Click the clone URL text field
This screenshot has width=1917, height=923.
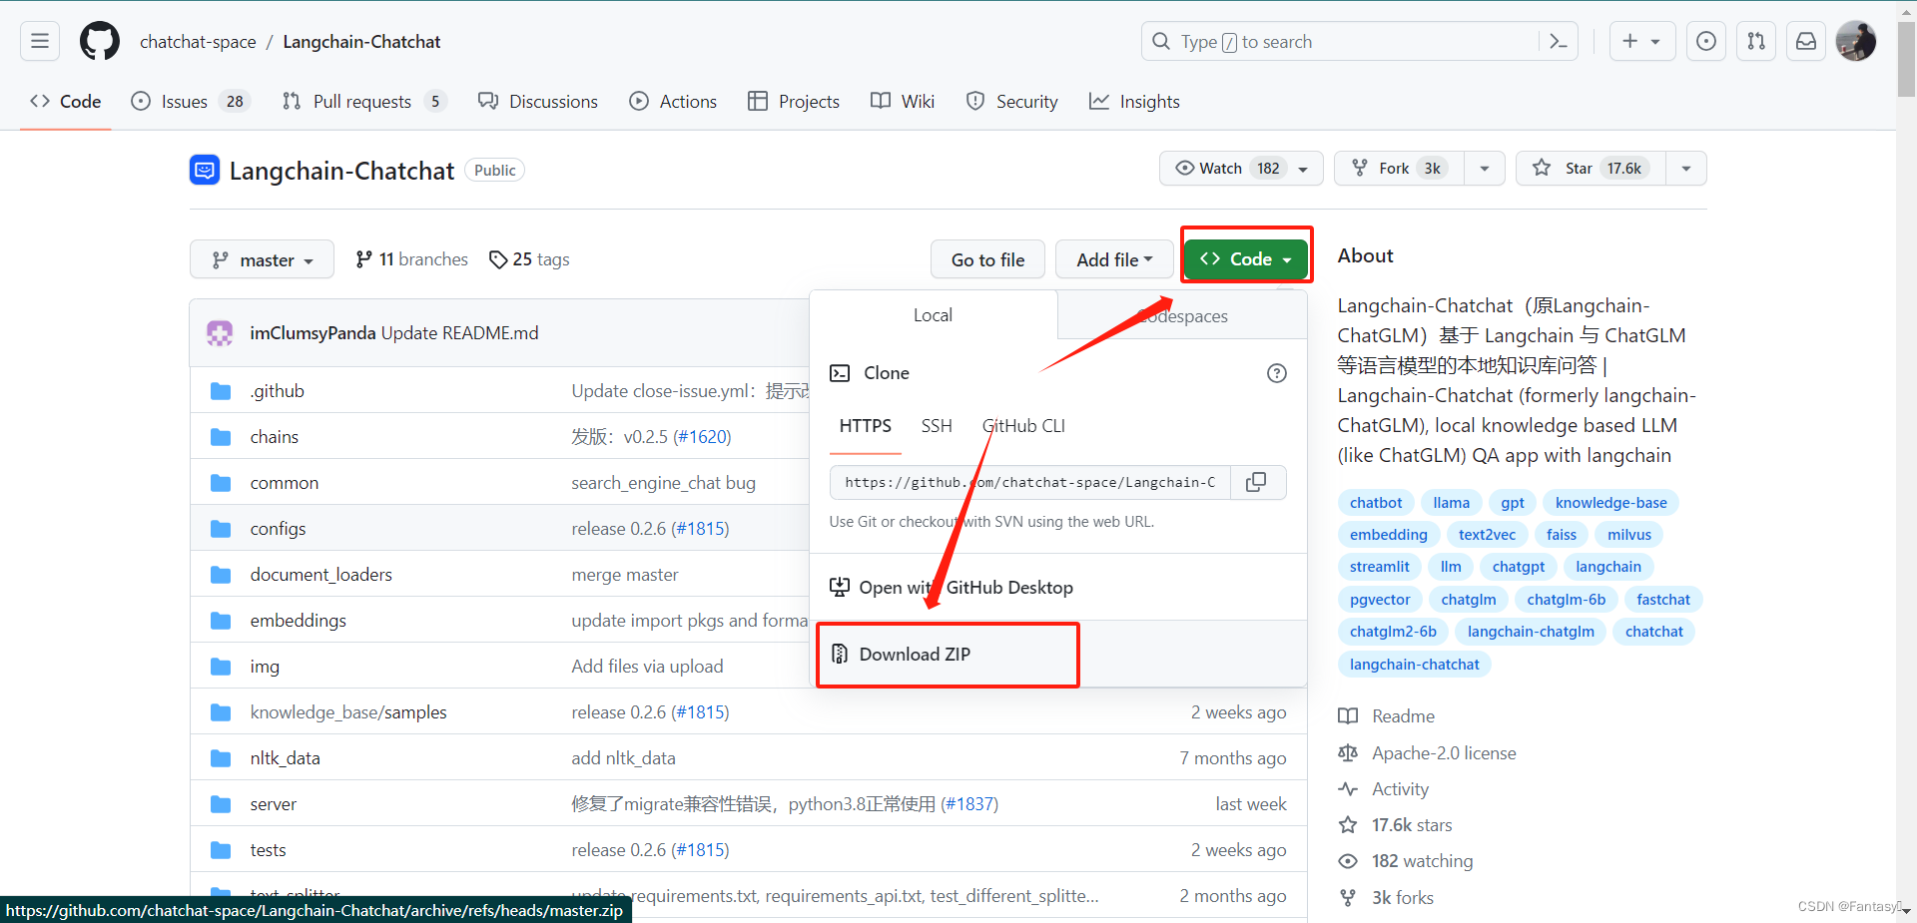pos(1030,482)
